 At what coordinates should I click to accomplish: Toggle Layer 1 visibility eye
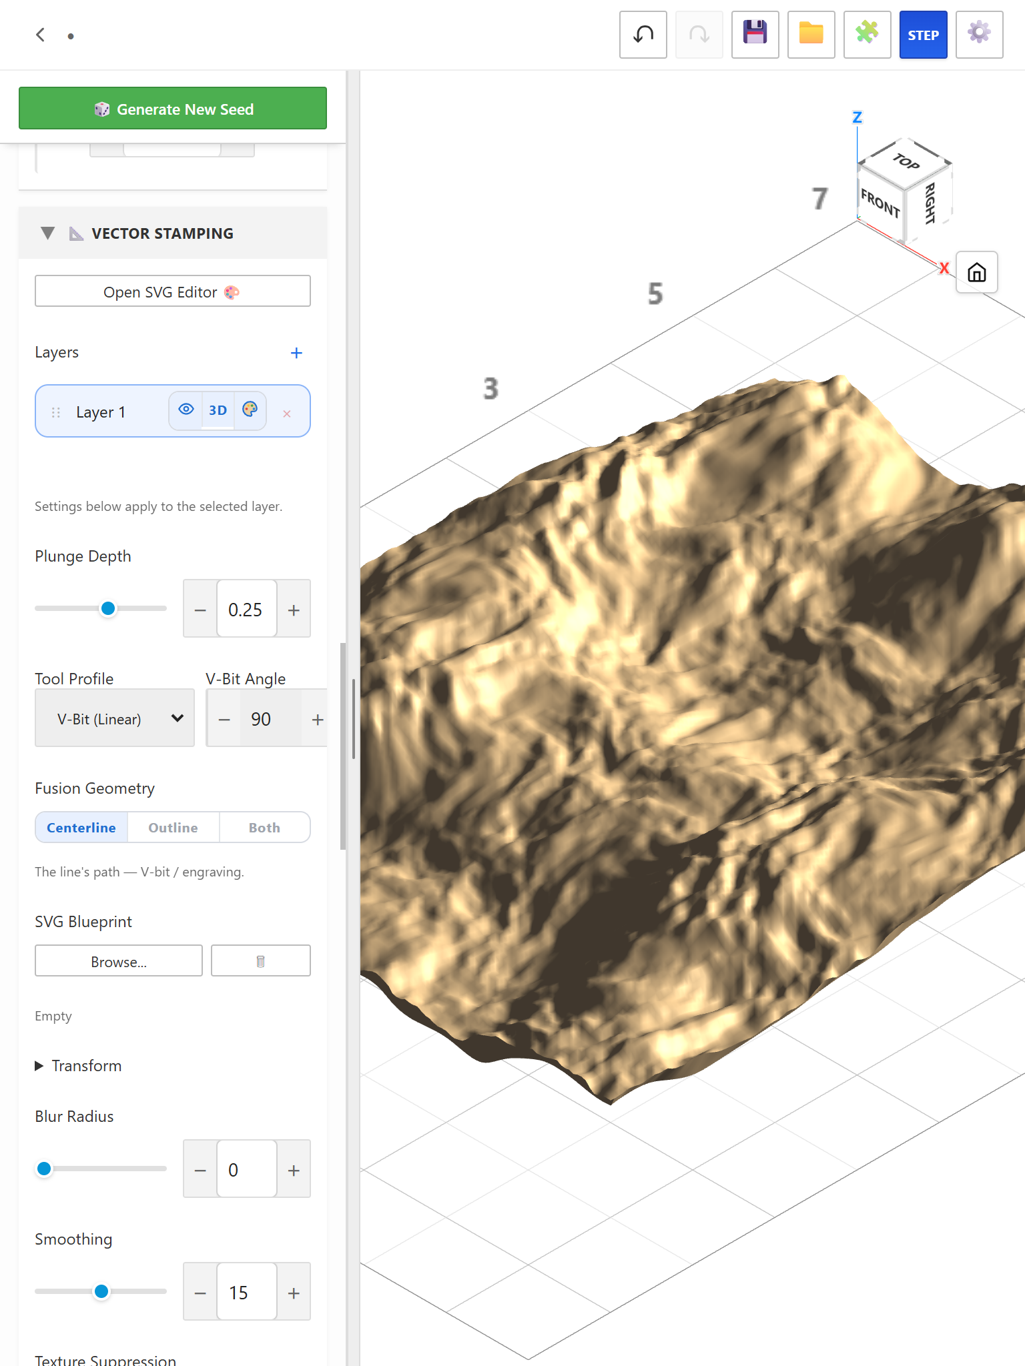[186, 410]
